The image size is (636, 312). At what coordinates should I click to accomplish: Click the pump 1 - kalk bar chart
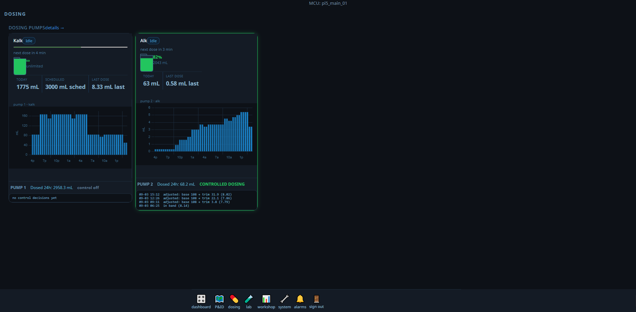(x=70, y=138)
